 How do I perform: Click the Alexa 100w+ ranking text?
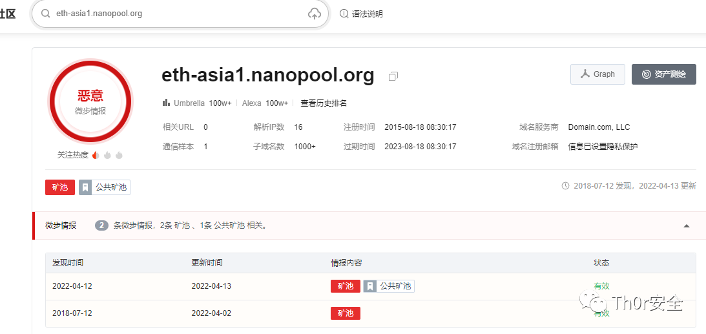pos(265,103)
